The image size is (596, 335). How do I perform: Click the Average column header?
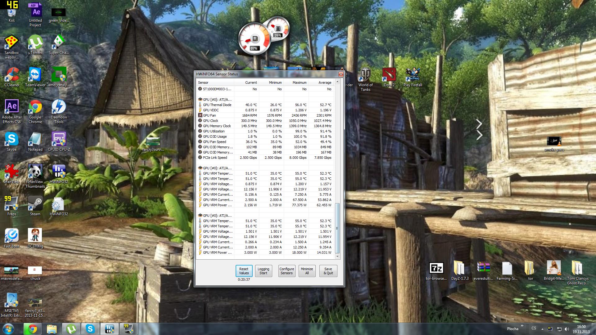(321, 83)
